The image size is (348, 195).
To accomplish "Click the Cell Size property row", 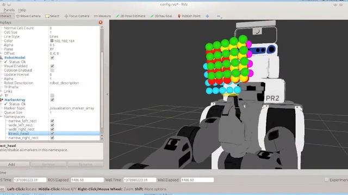I will click(x=50, y=32).
